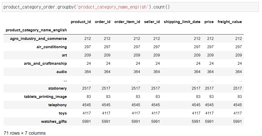This screenshot has height=136, width=262.
Task: Click the price value 297 for air_conditioning
Action: pos(210,47)
